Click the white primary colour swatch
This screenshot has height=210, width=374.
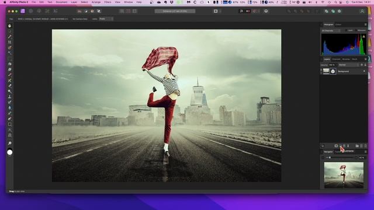(10, 152)
